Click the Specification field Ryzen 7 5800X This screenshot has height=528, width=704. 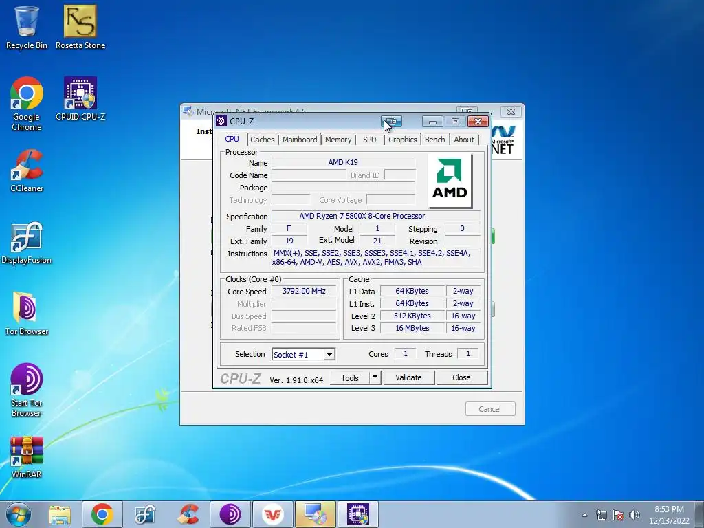[376, 216]
